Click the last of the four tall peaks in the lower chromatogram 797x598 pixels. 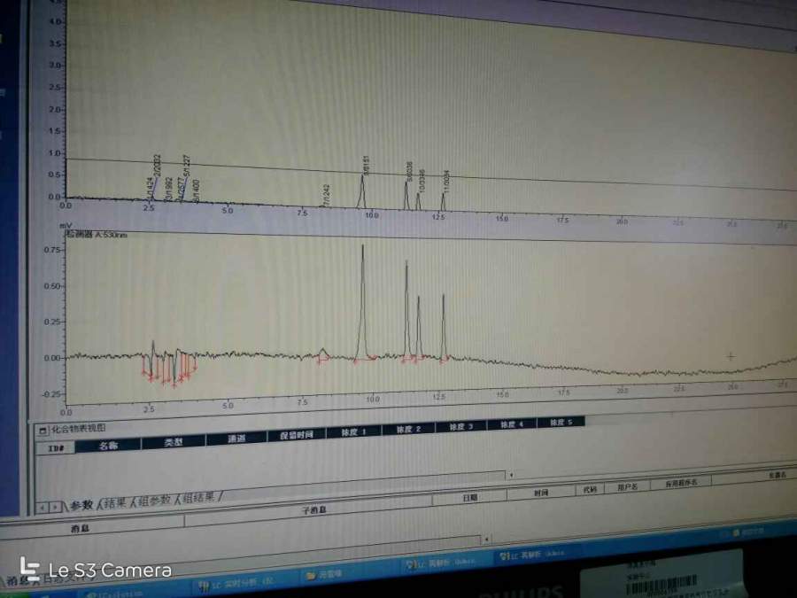444,328
